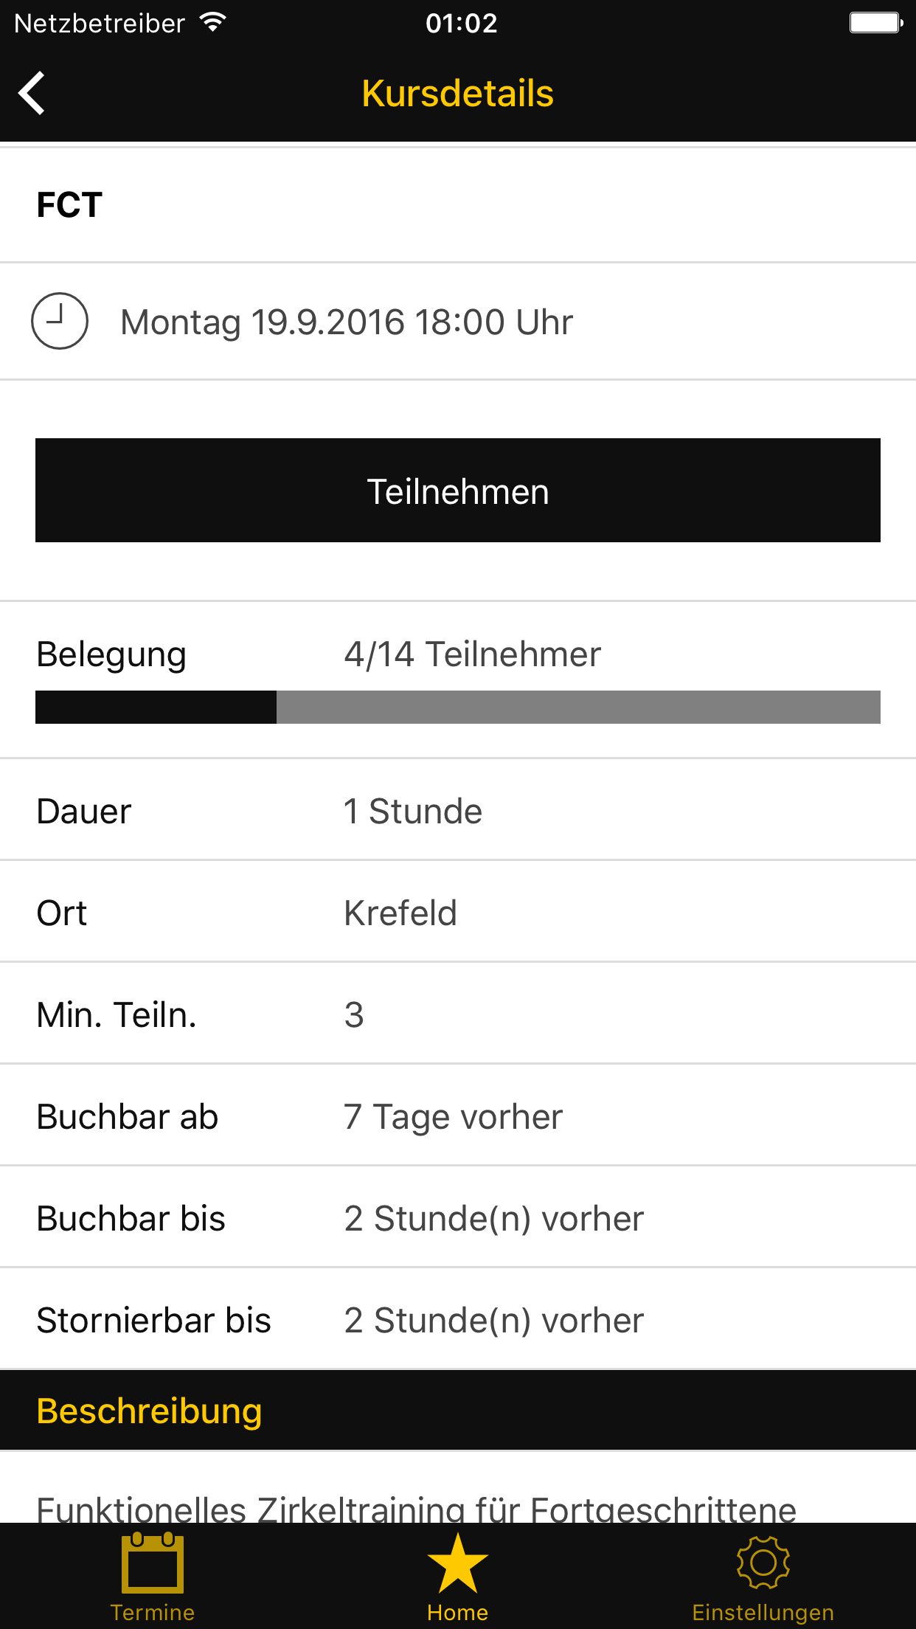916x1629 pixels.
Task: Tap the clock icon beside date
Action: [60, 321]
